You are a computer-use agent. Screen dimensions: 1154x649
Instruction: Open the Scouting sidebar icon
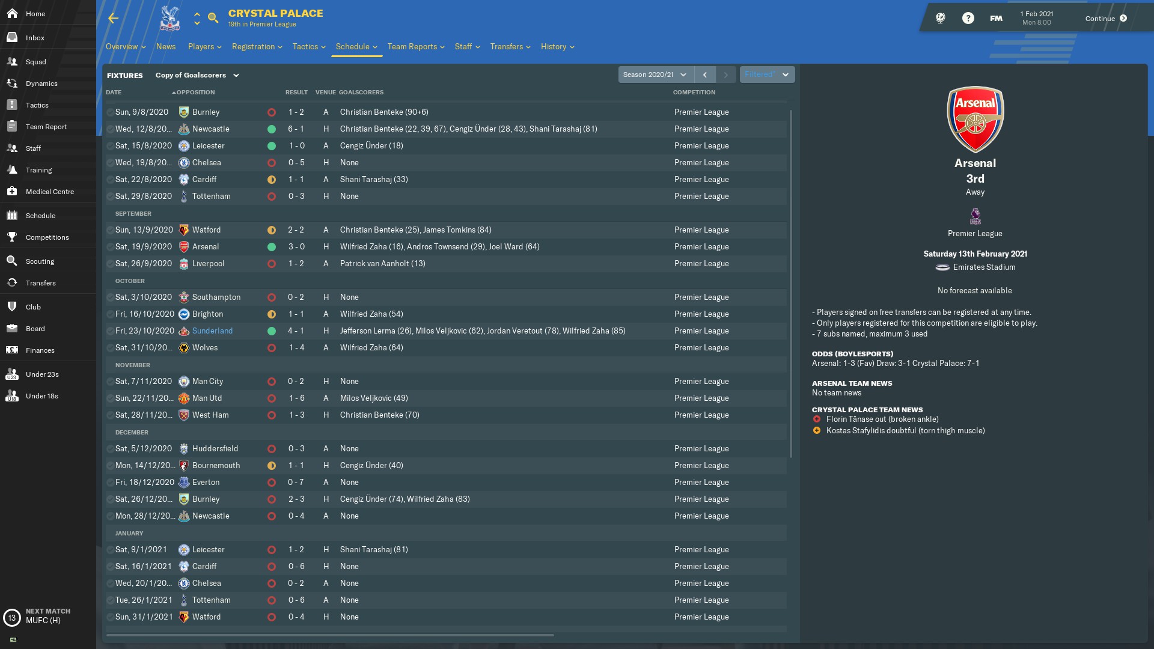pyautogui.click(x=12, y=261)
